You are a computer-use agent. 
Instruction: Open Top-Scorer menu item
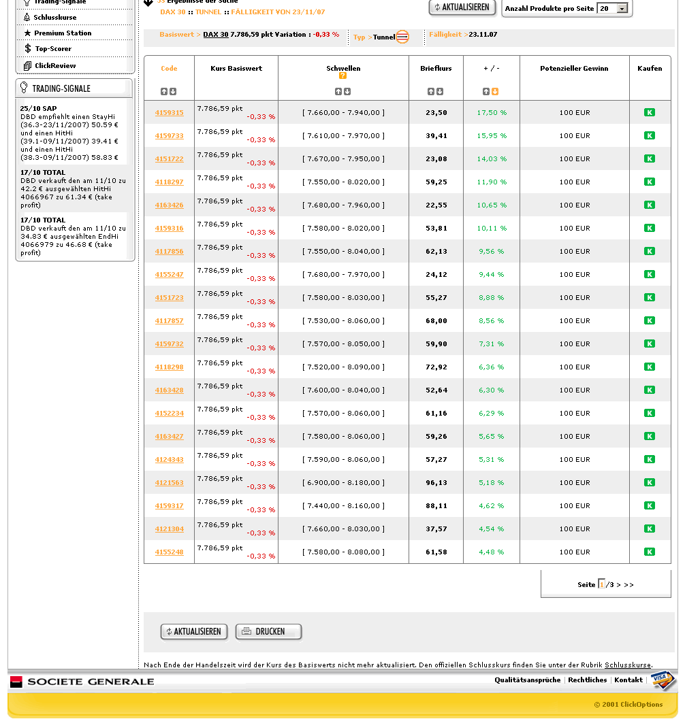53,48
